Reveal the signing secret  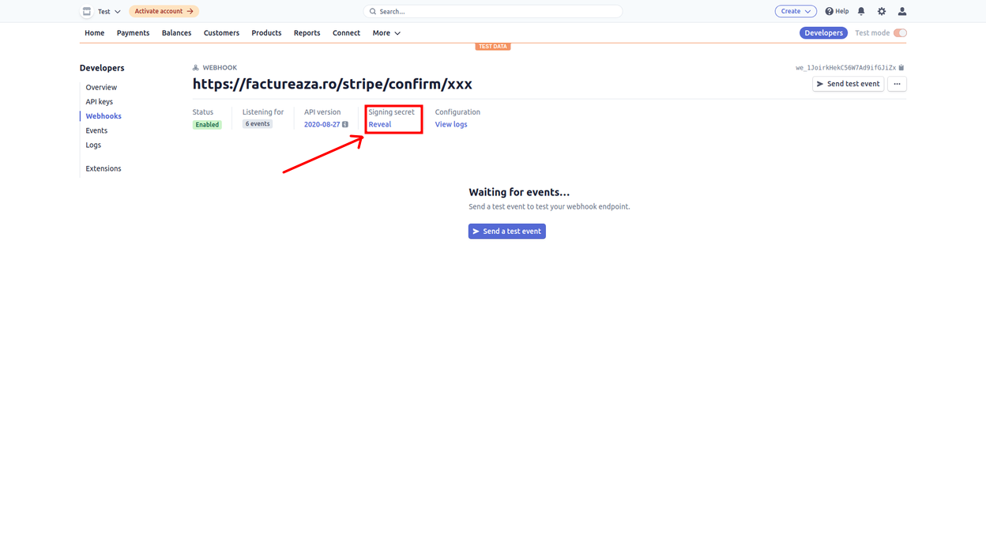[x=379, y=124]
